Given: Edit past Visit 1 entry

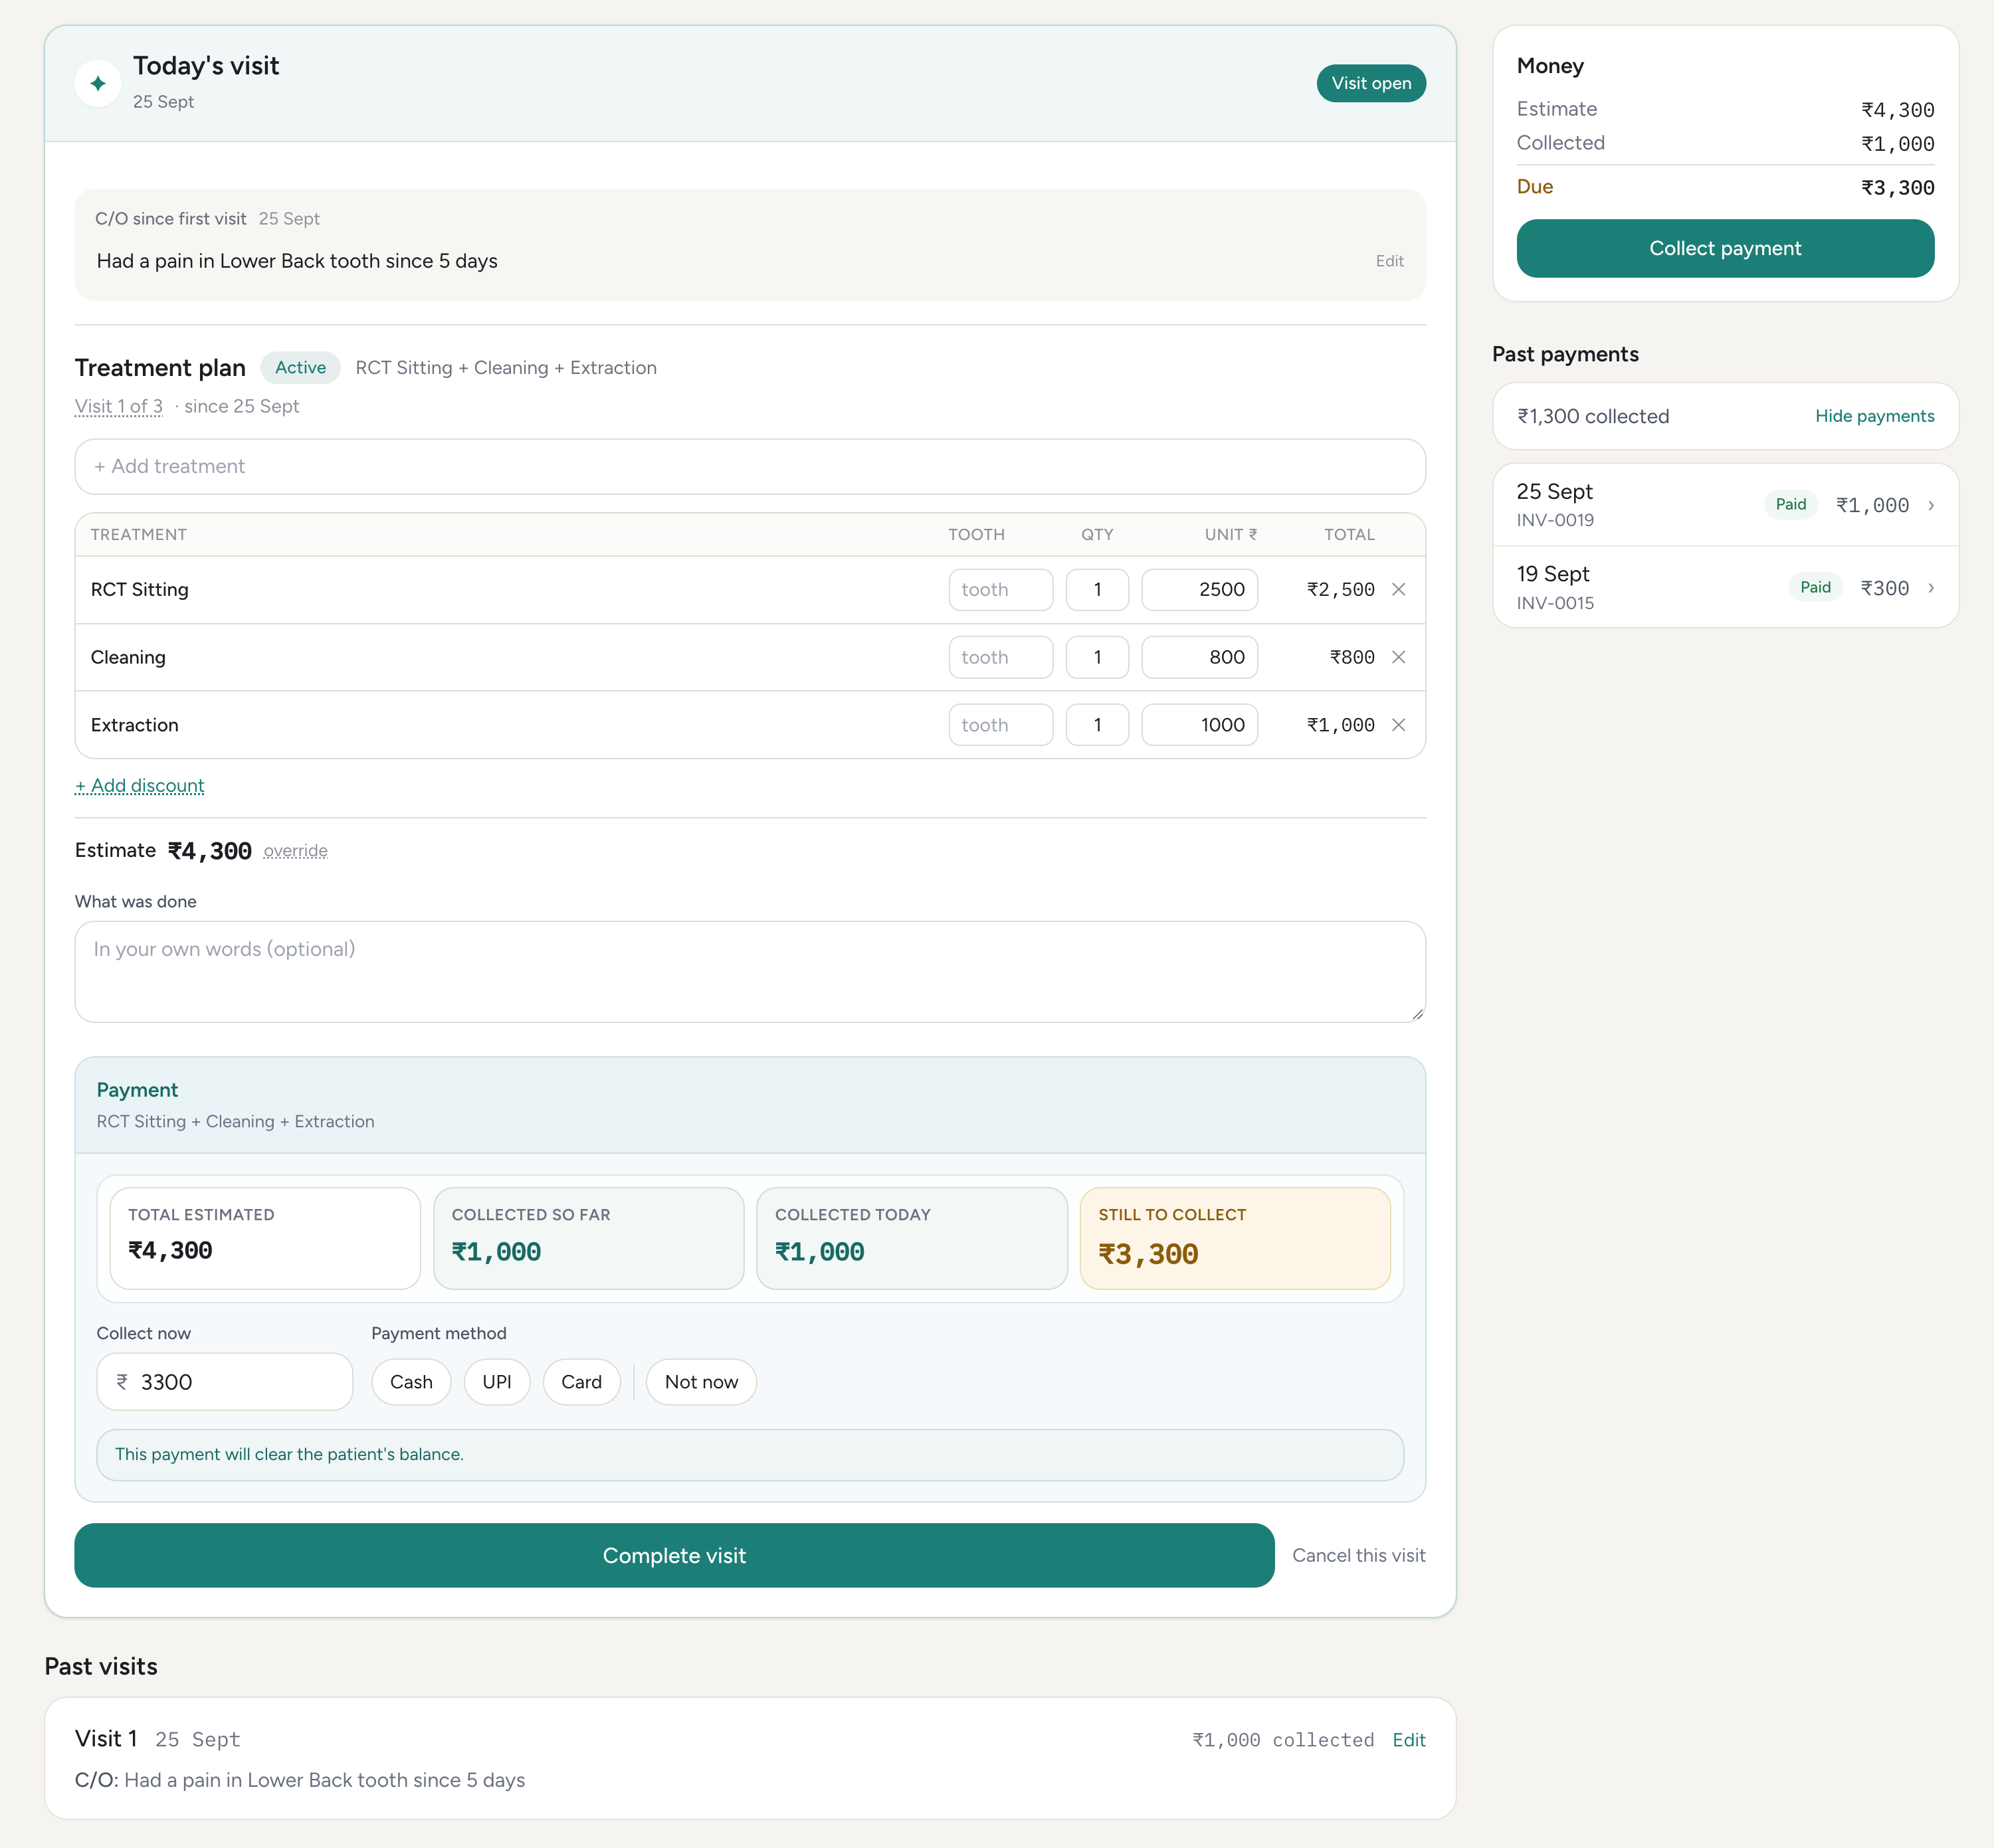Looking at the screenshot, I should coord(1409,1740).
